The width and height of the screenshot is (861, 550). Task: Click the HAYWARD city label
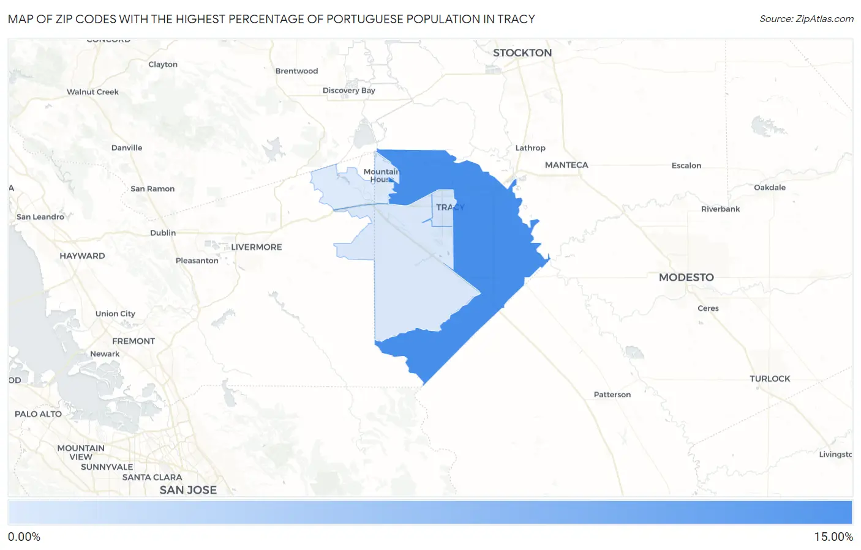click(82, 256)
